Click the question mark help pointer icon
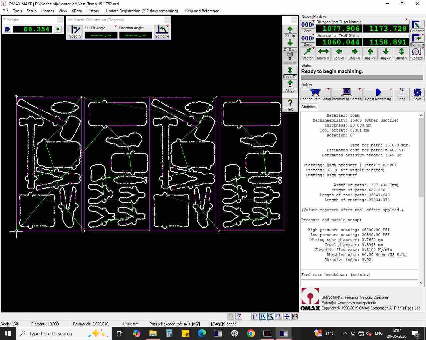The height and width of the screenshot is (340, 426). point(239,316)
